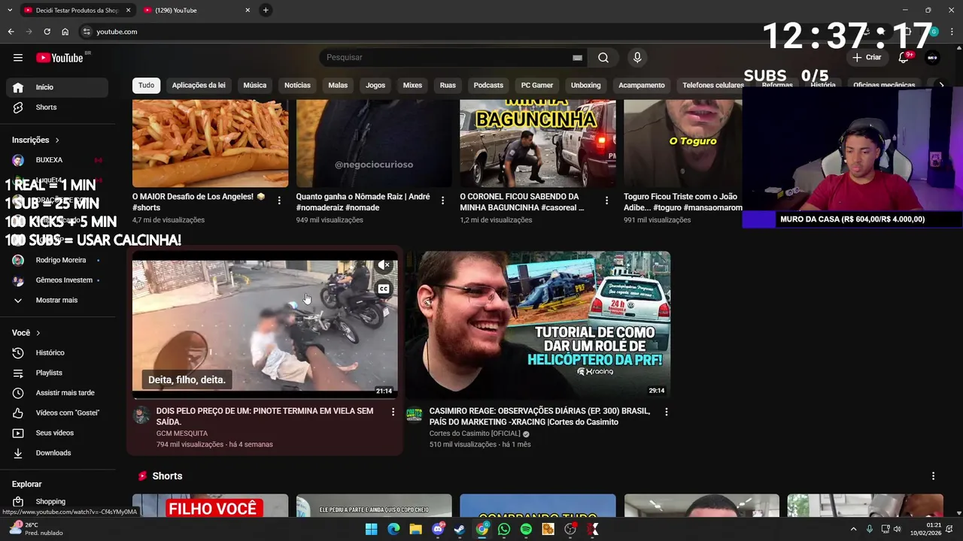Open Shopping under Explorar
The height and width of the screenshot is (541, 963).
[x=57, y=501]
